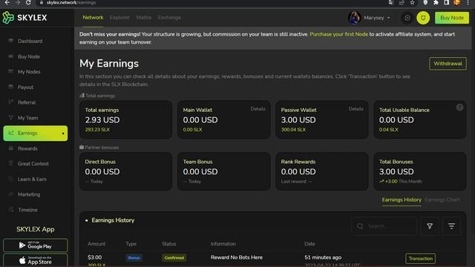Download the app from App Store

coord(35,260)
